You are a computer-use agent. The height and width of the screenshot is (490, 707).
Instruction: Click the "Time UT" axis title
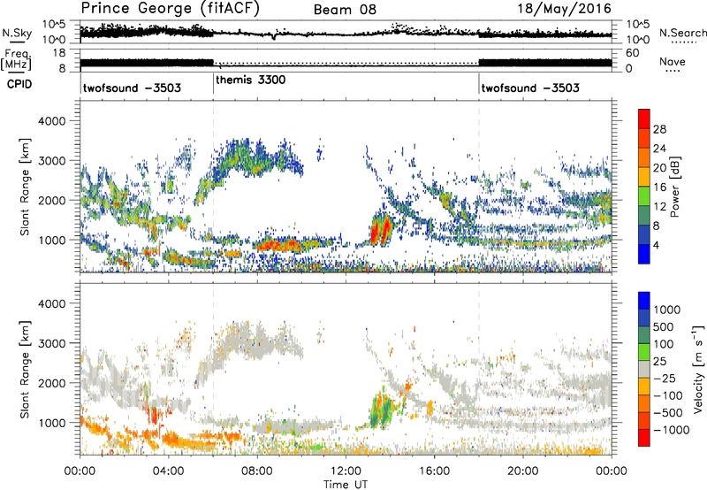point(346,484)
